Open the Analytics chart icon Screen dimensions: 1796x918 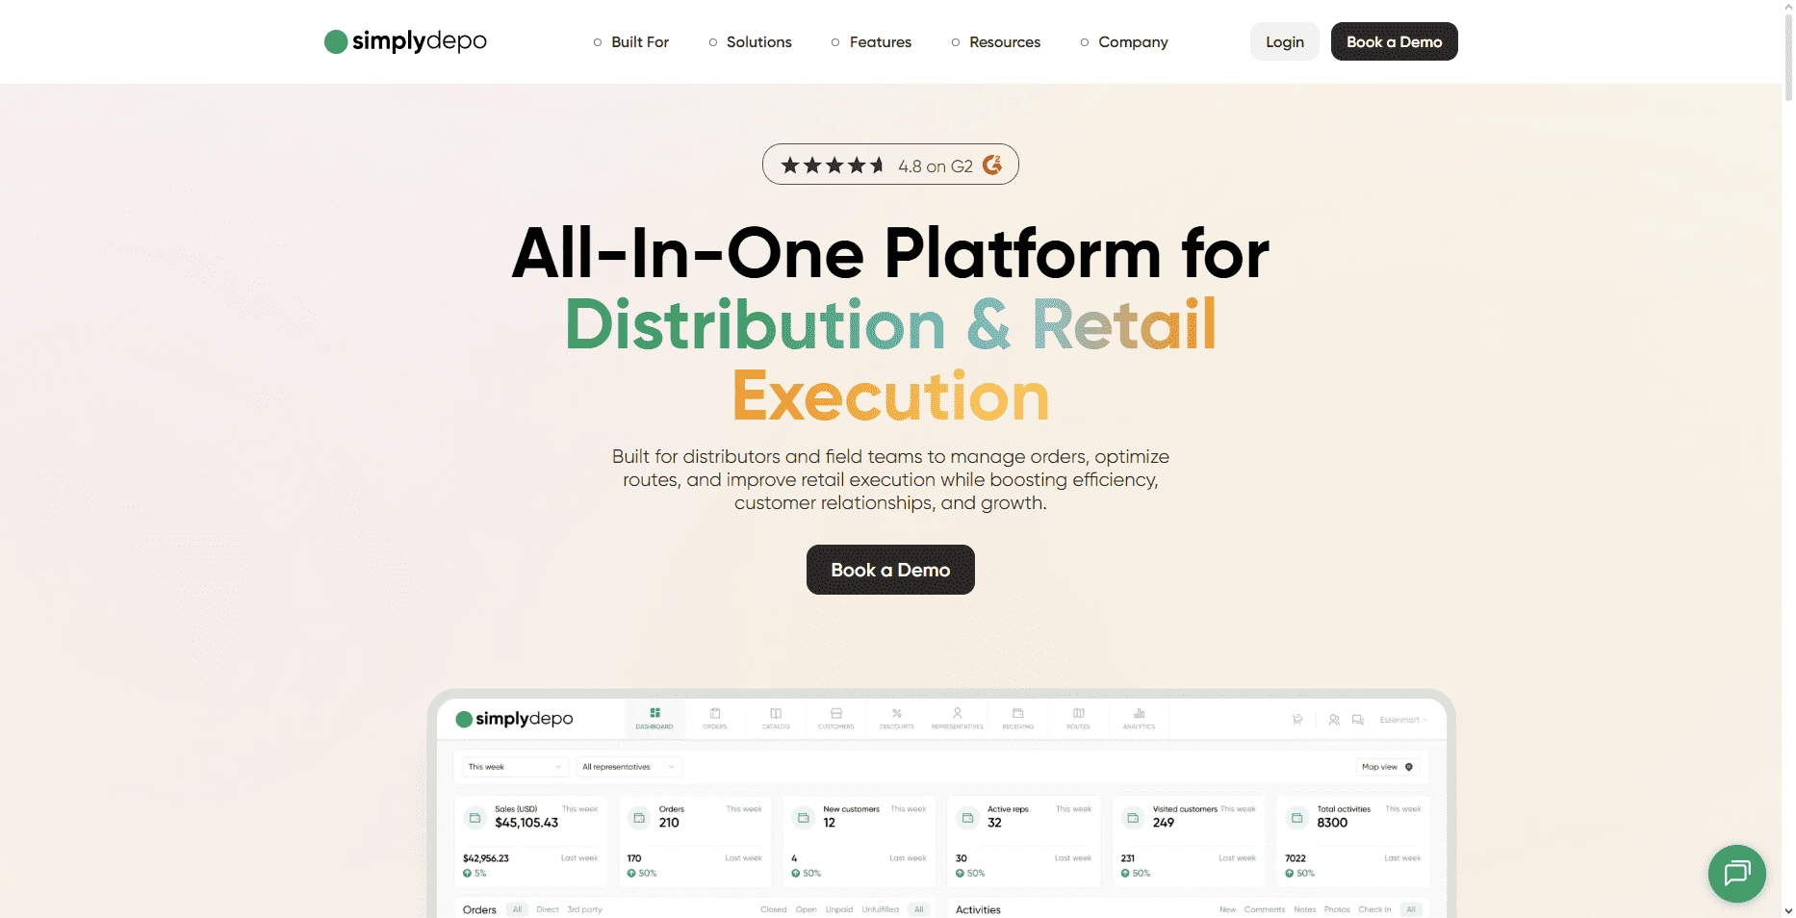point(1138,719)
